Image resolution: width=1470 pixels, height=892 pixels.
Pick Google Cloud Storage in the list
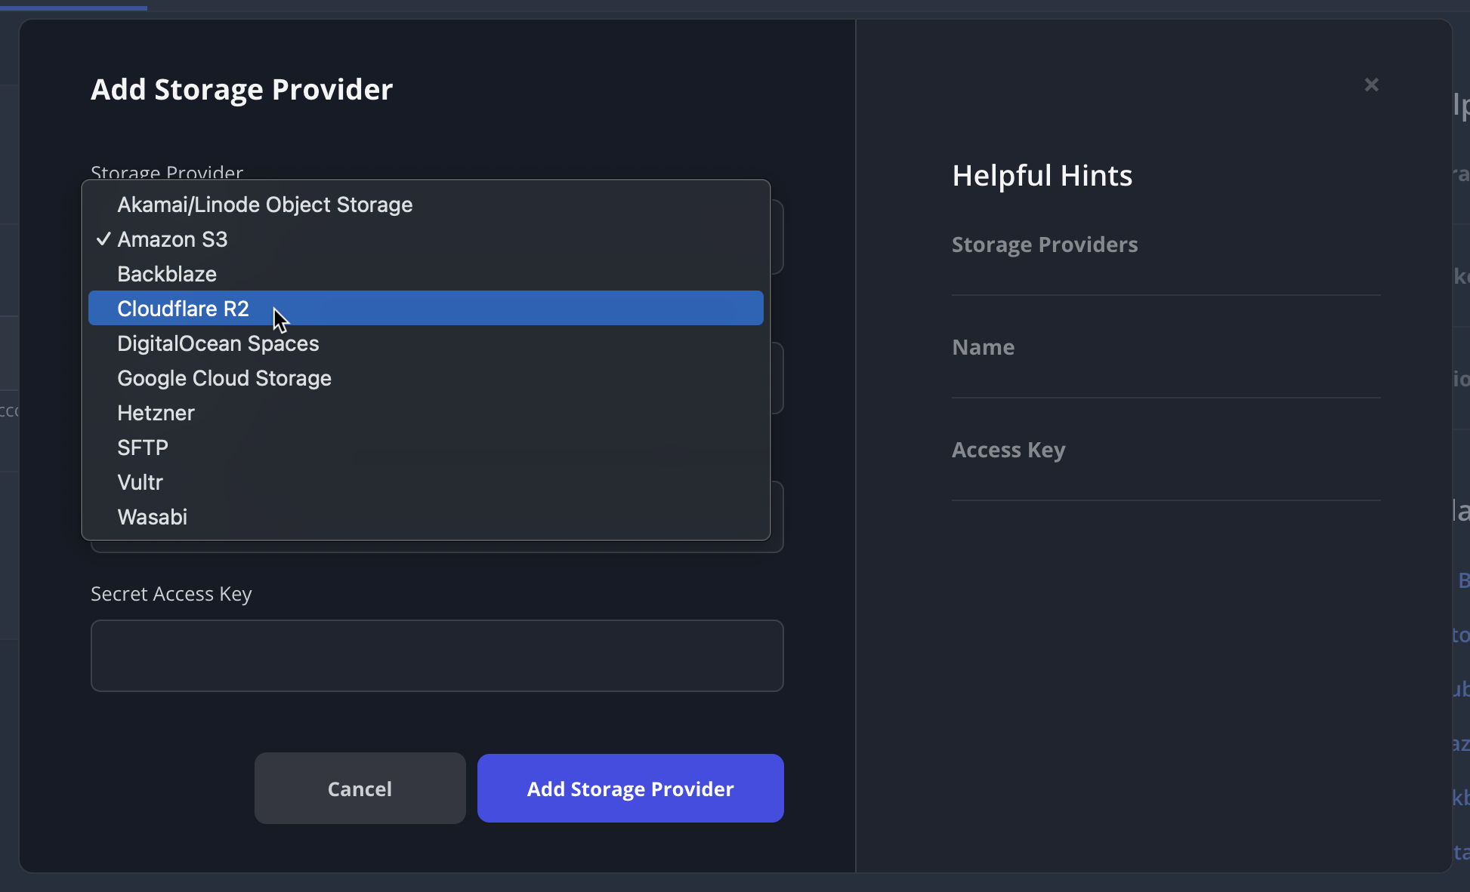(x=224, y=378)
